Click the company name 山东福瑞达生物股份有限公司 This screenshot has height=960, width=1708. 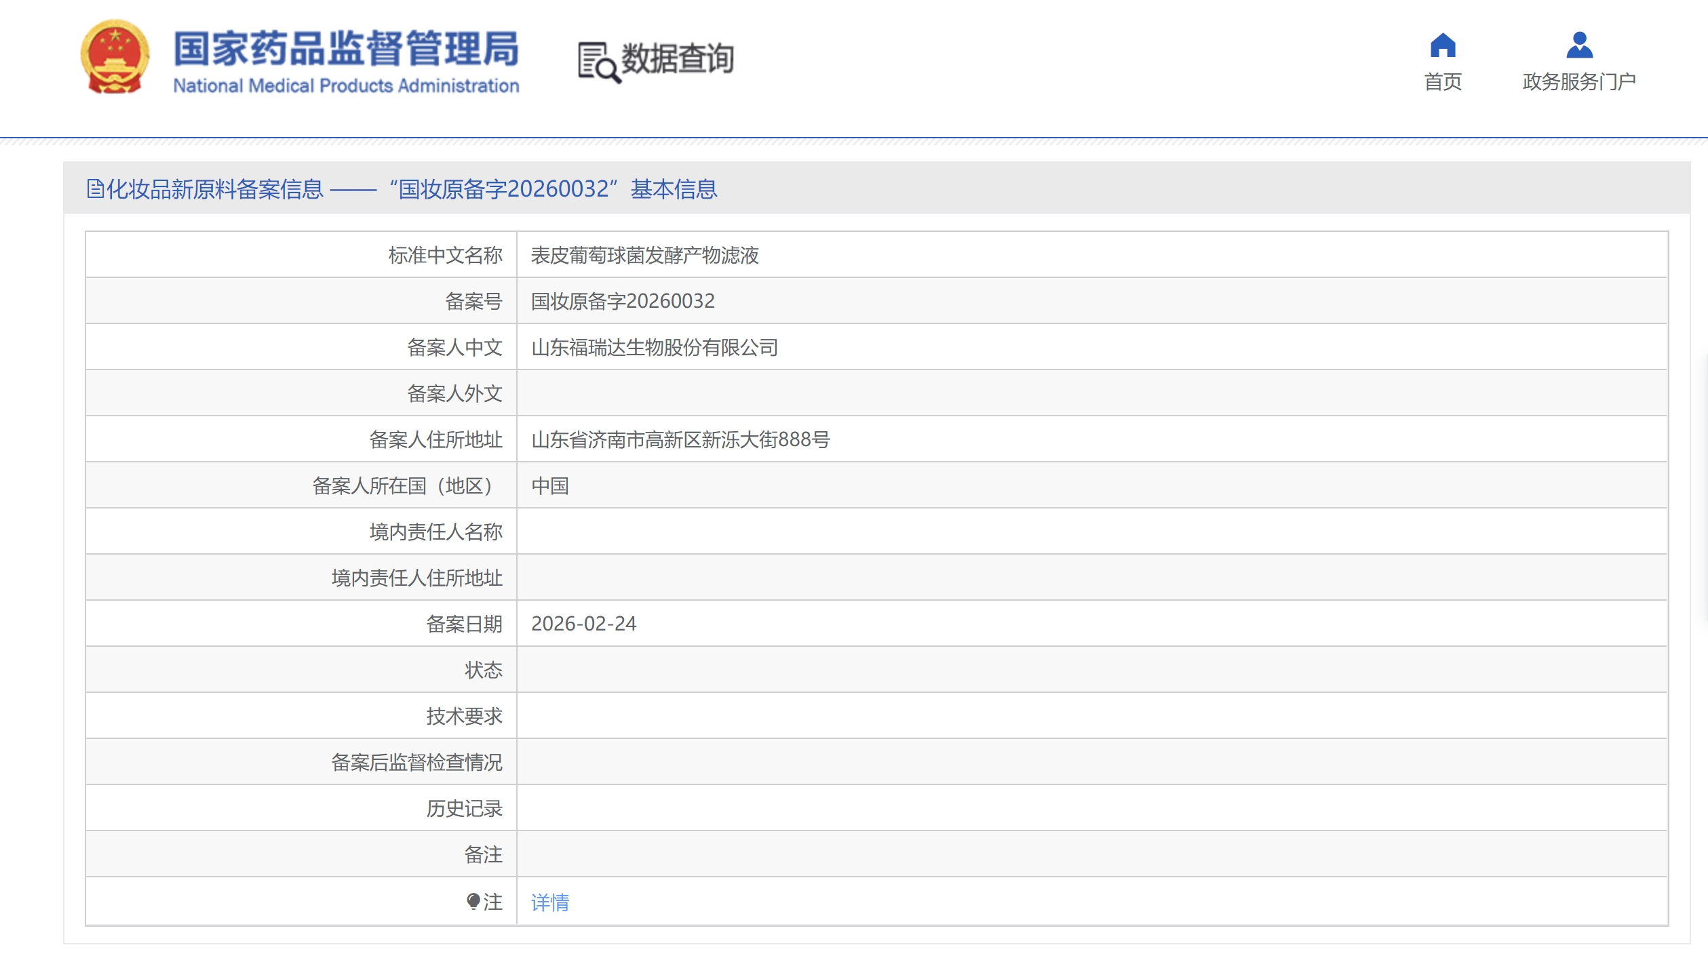click(654, 348)
